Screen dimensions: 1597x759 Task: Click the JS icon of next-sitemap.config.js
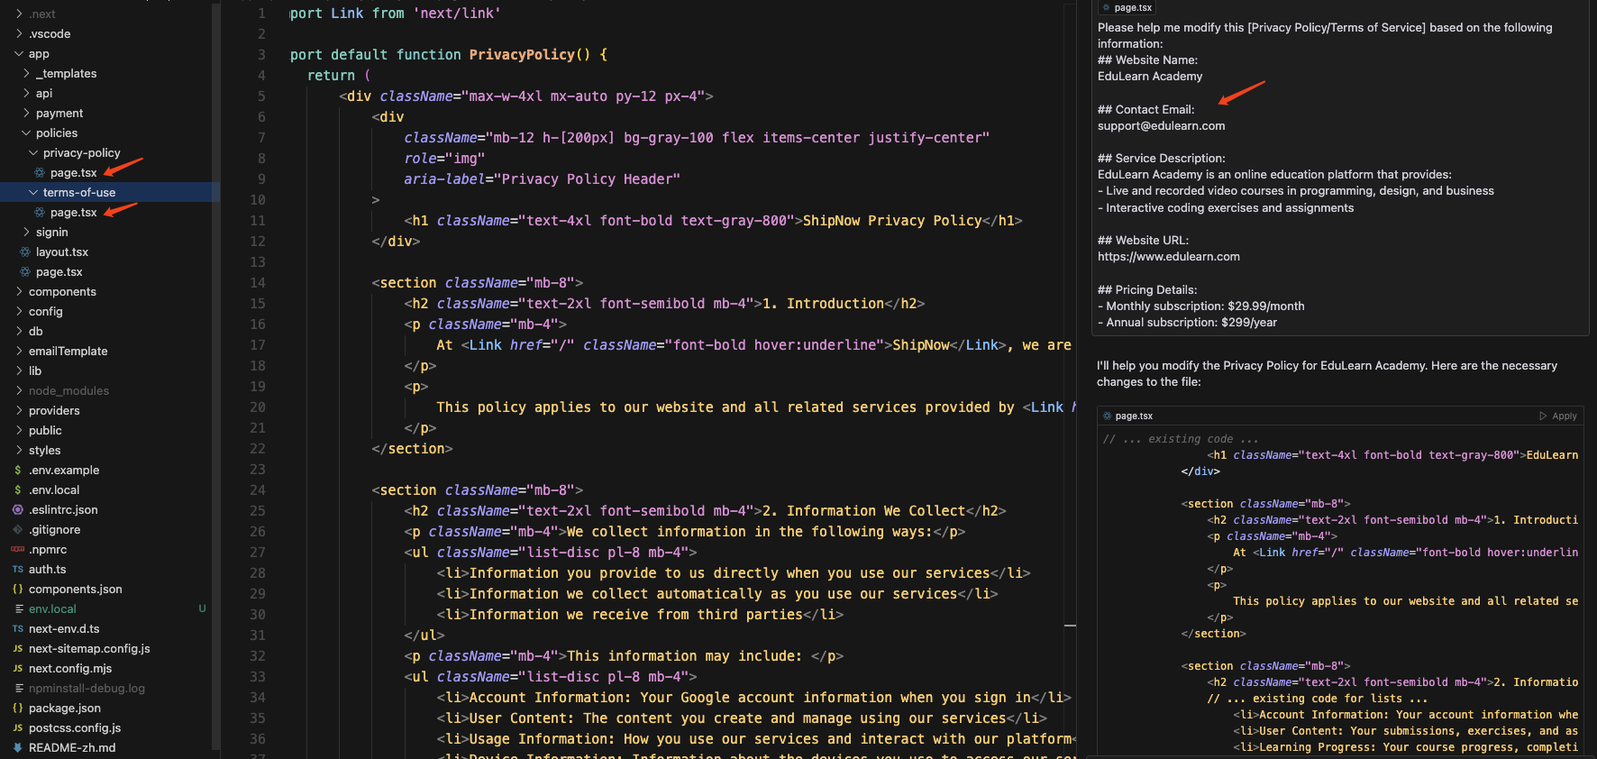click(18, 648)
